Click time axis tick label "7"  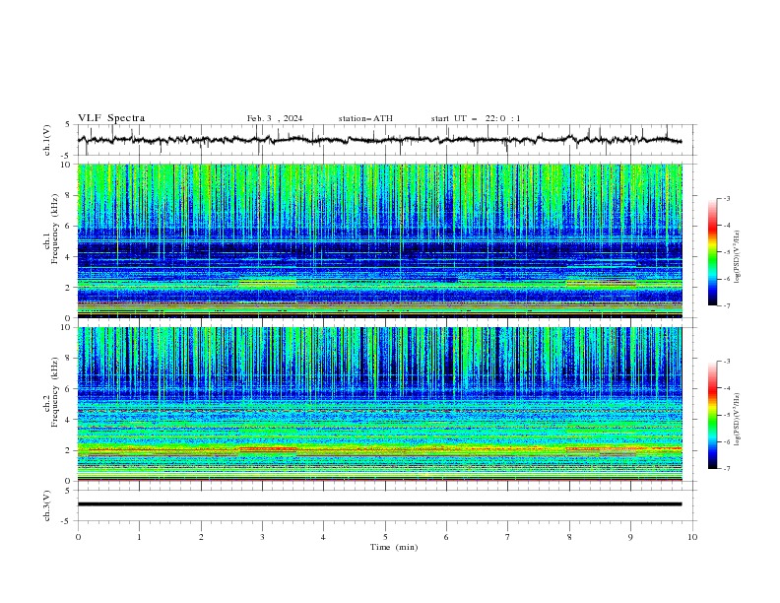[508, 537]
